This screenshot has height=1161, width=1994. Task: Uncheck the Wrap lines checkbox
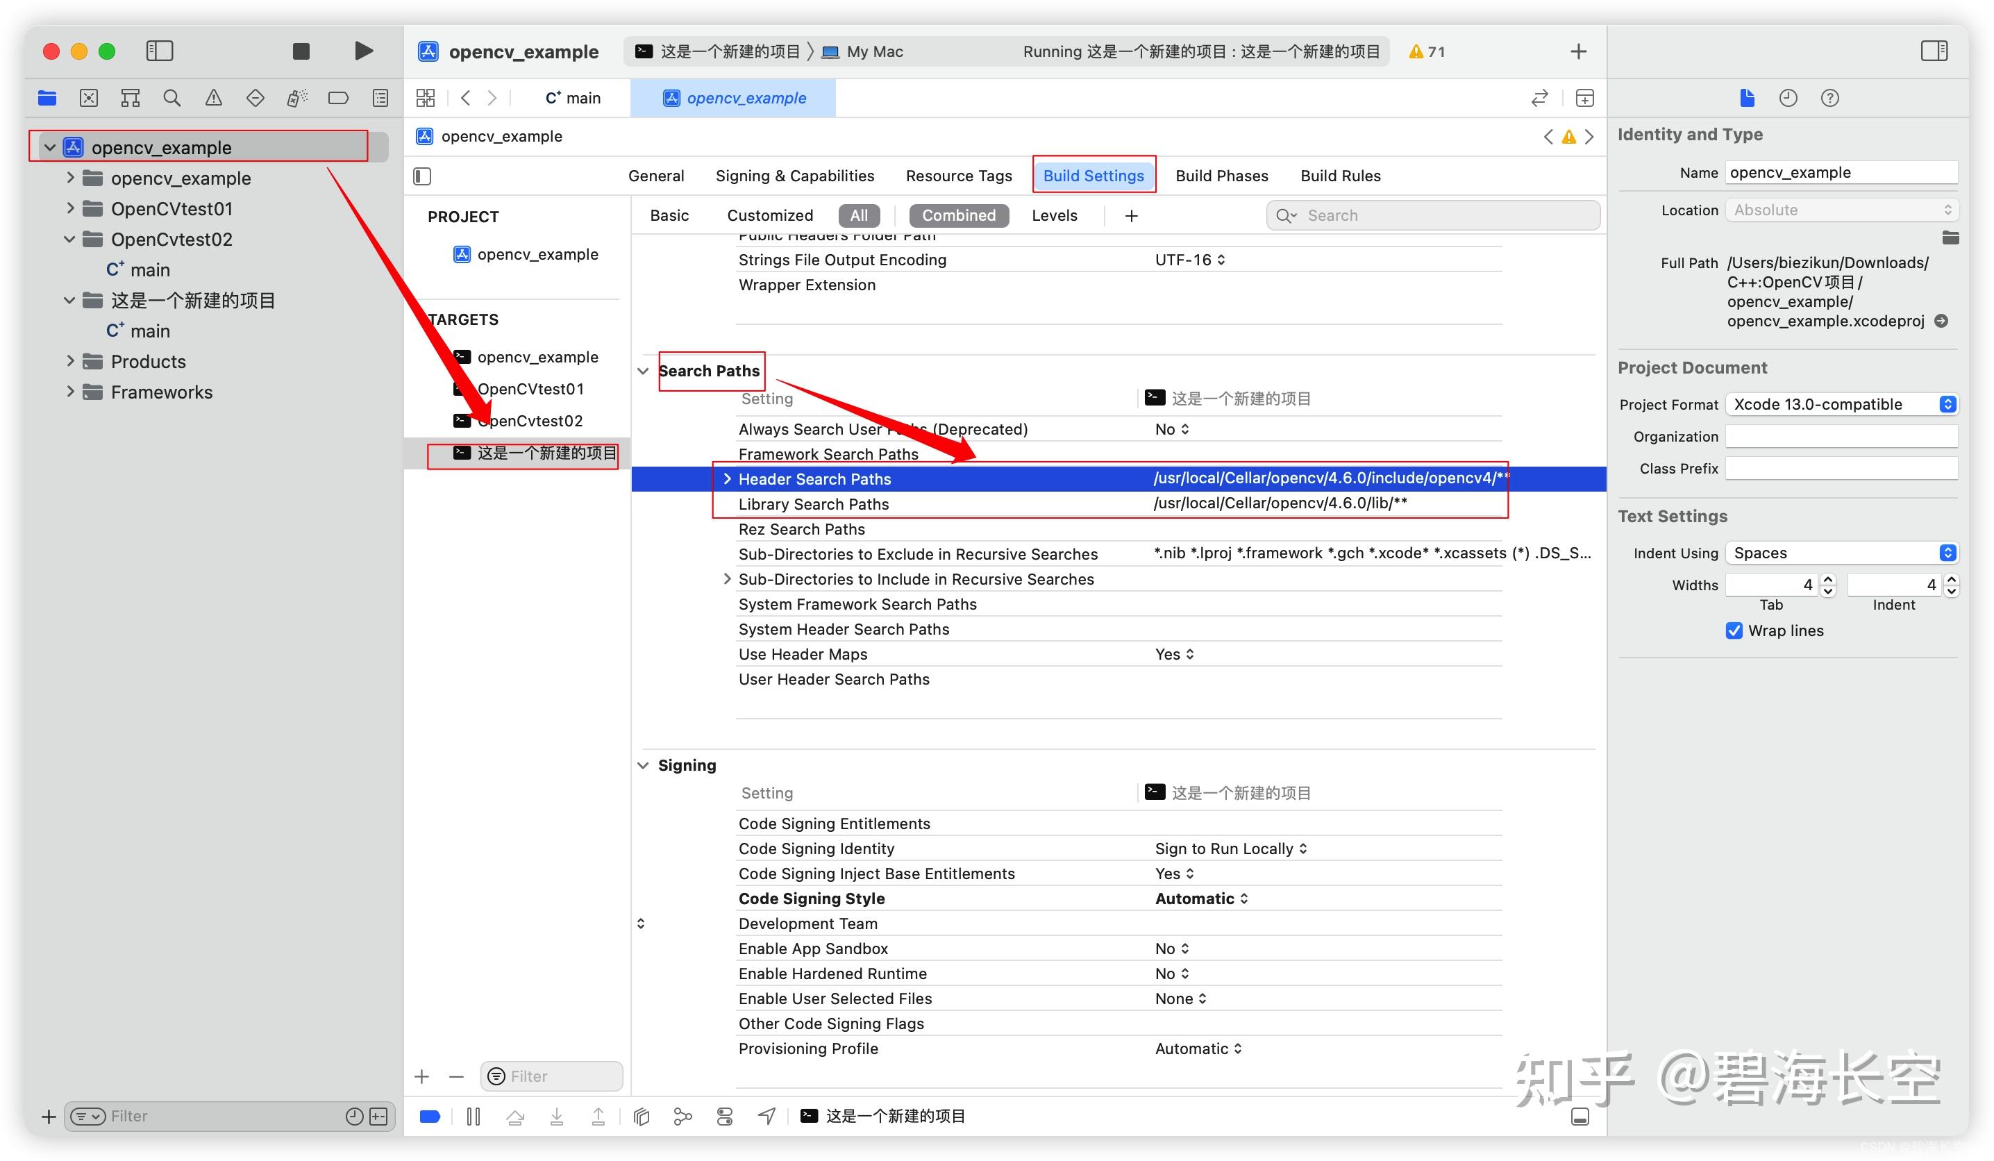point(1734,630)
